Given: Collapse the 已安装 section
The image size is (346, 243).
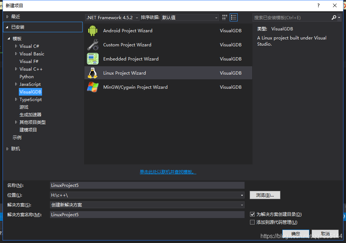Looking at the screenshot, I should [x=7, y=27].
